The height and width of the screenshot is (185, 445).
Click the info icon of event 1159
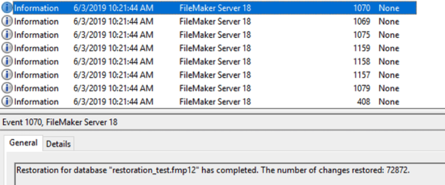7,48
